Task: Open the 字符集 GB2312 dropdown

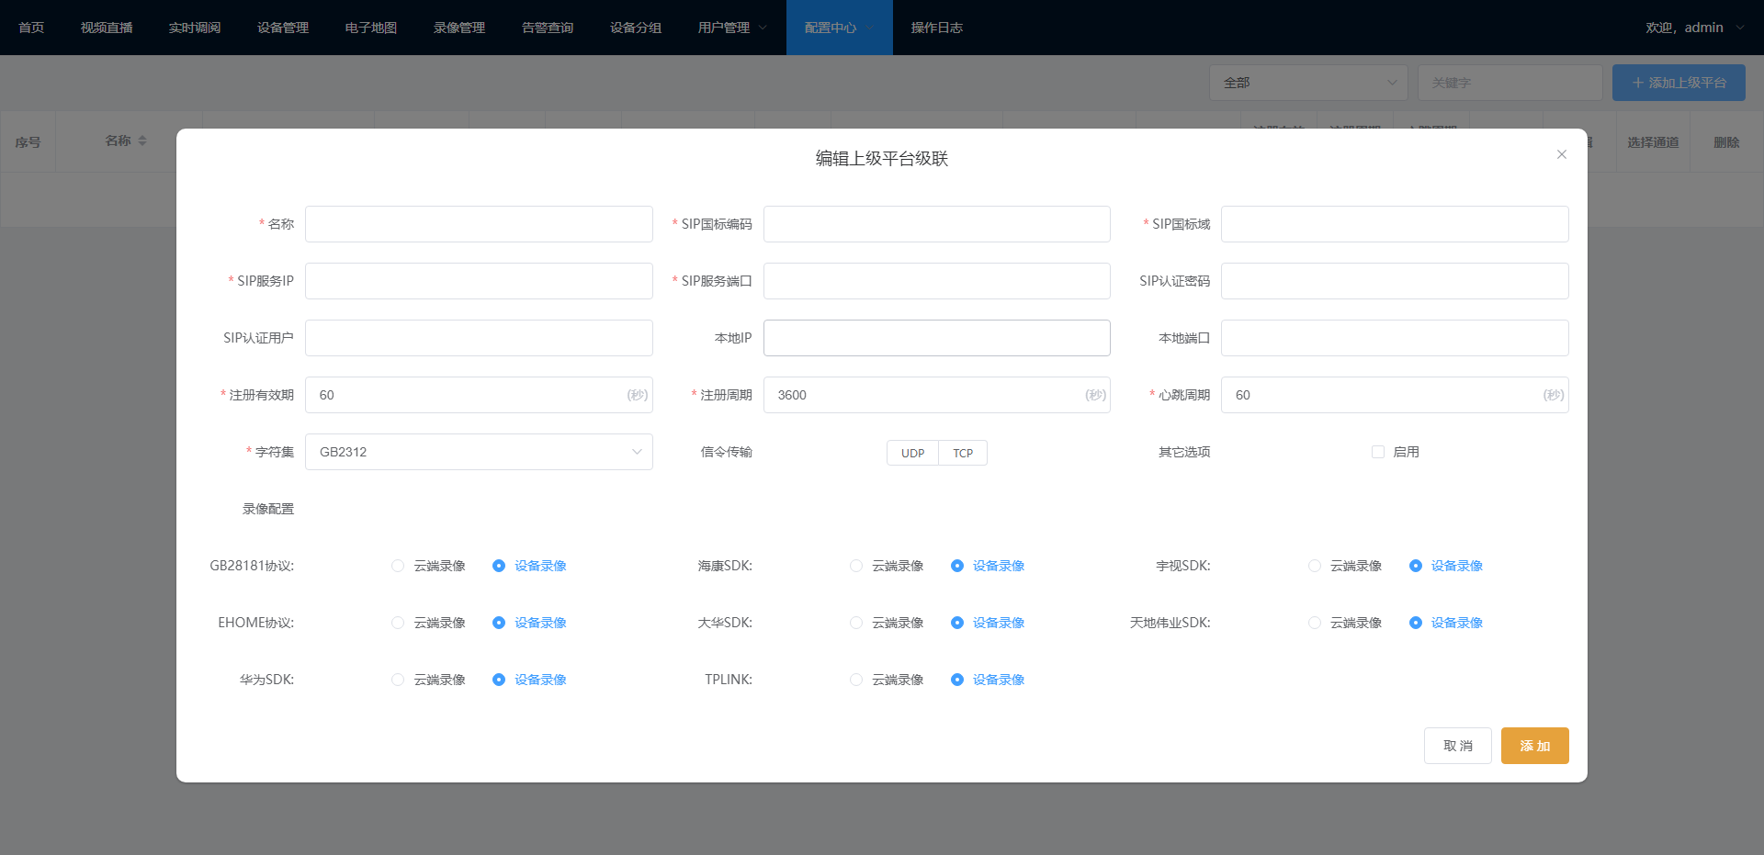Action: click(479, 452)
